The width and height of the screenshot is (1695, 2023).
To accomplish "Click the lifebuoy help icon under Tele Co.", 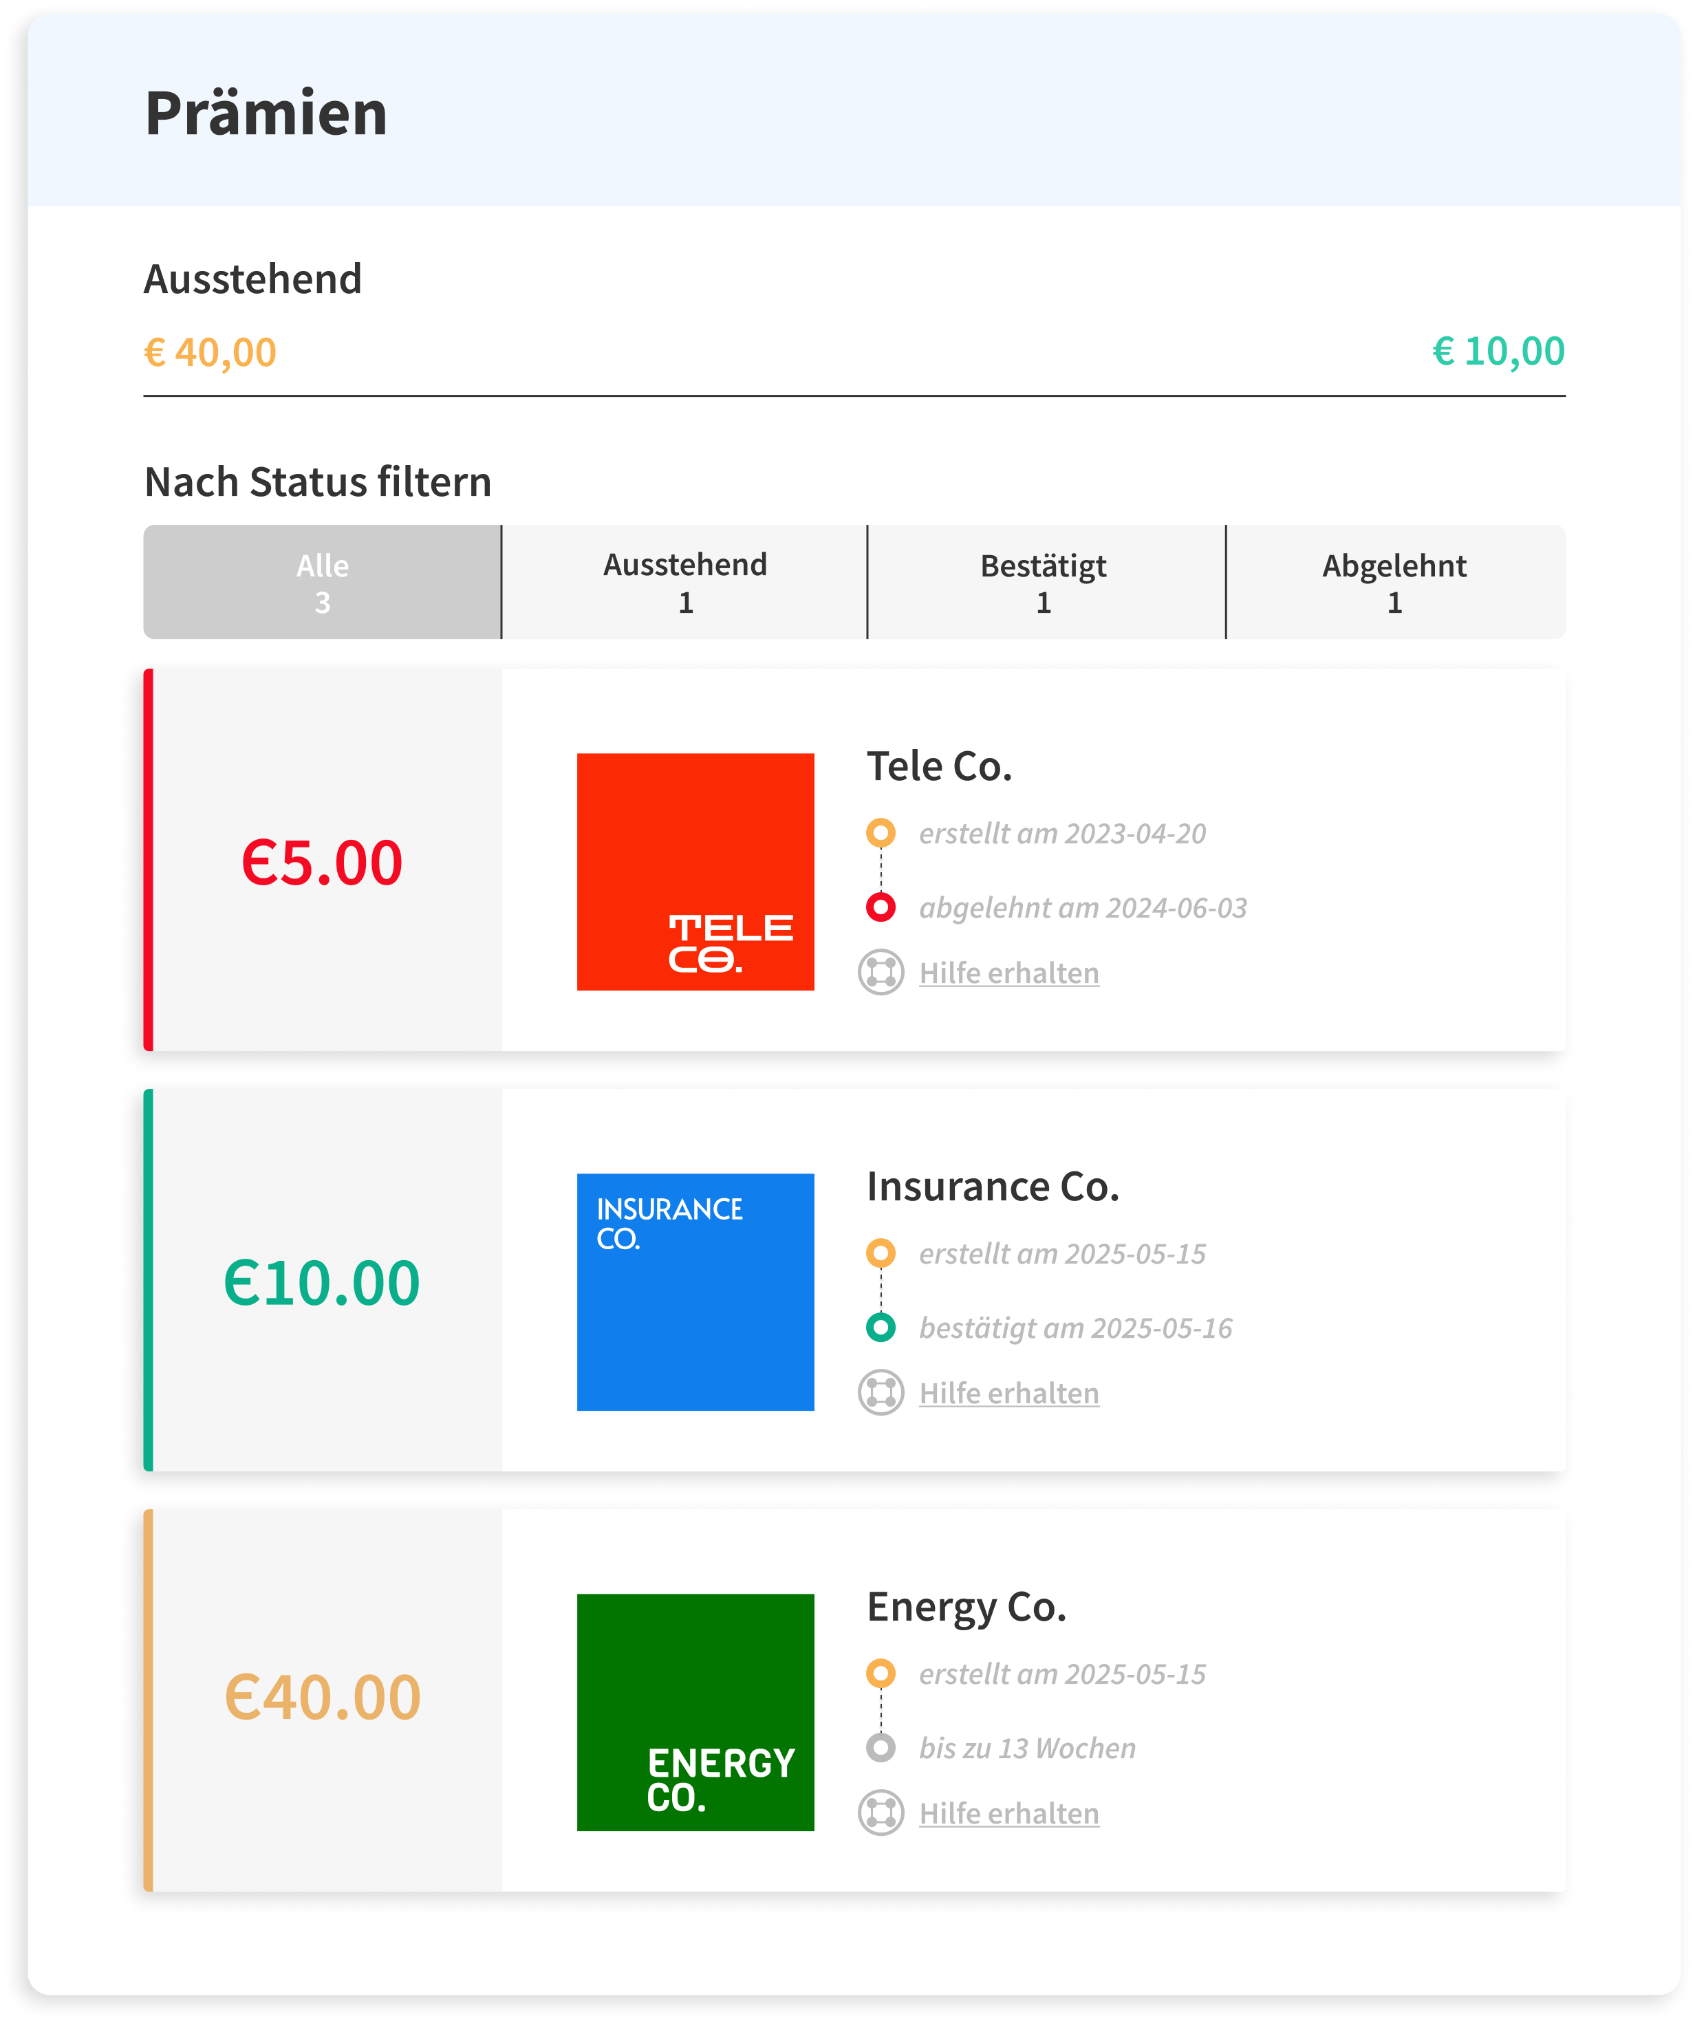I will [x=881, y=972].
